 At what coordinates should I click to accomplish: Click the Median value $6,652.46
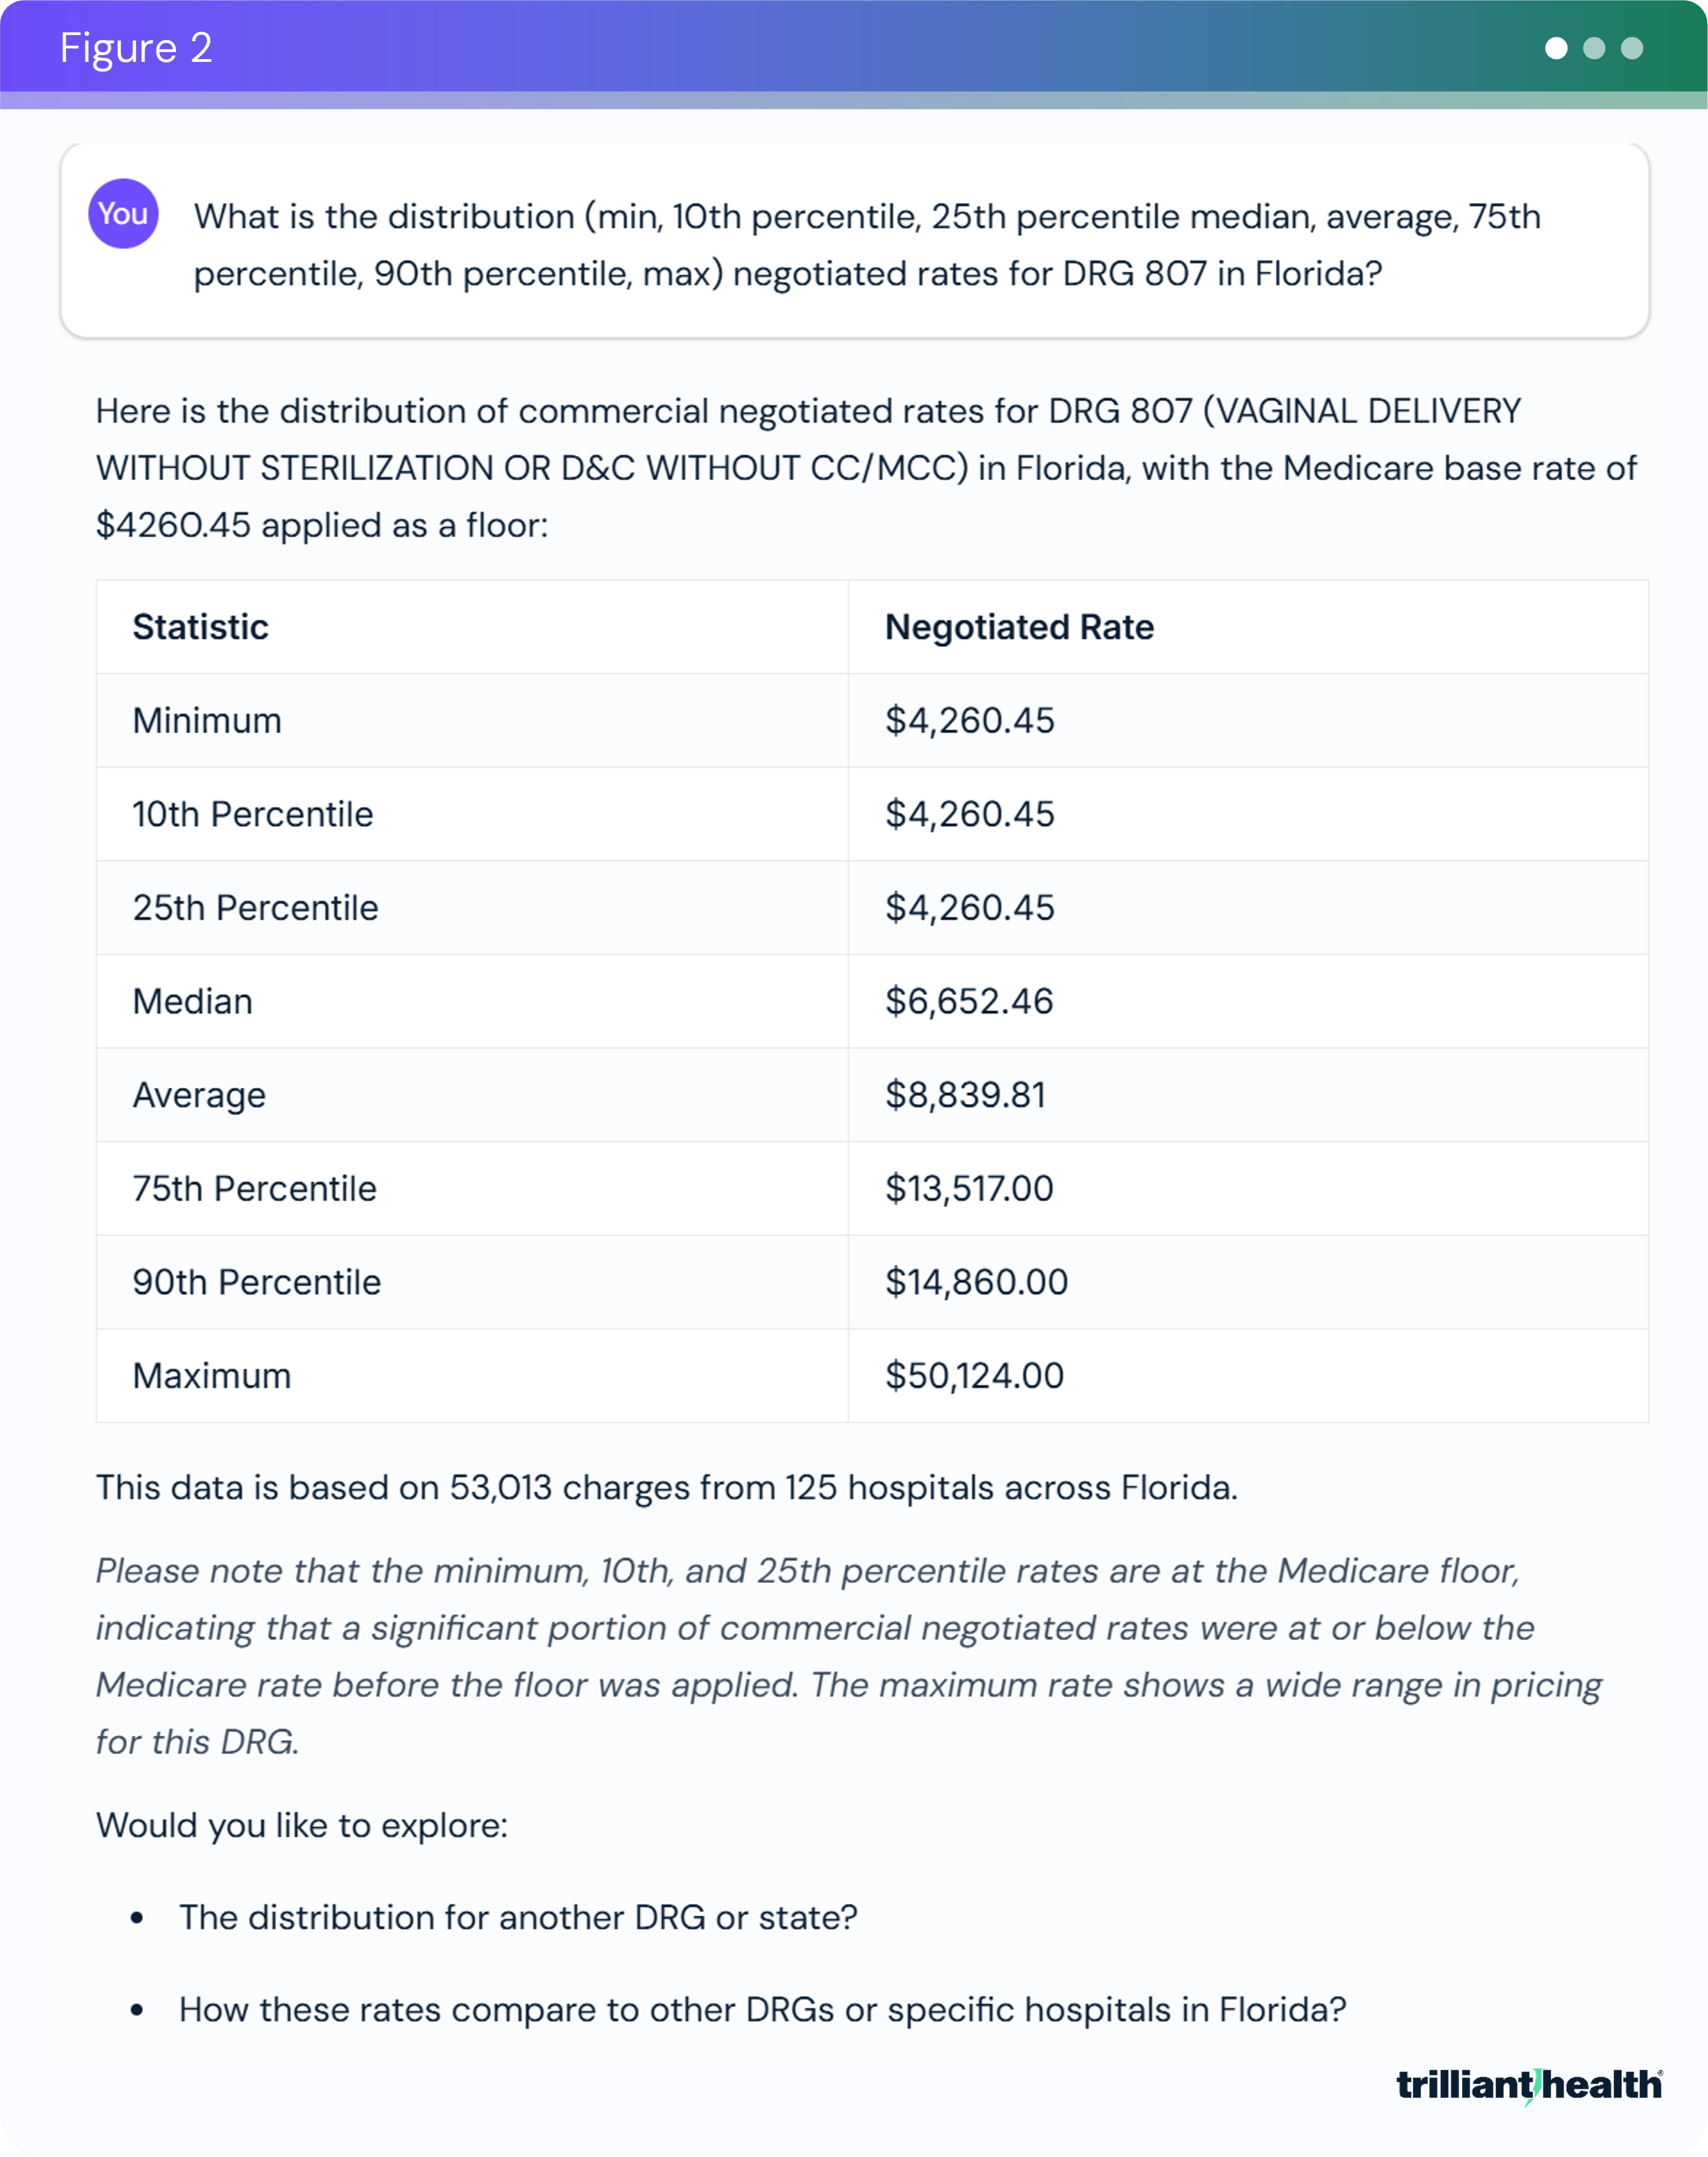point(969,1002)
